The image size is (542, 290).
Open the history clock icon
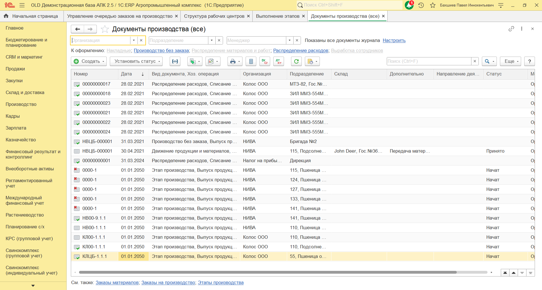421,5
